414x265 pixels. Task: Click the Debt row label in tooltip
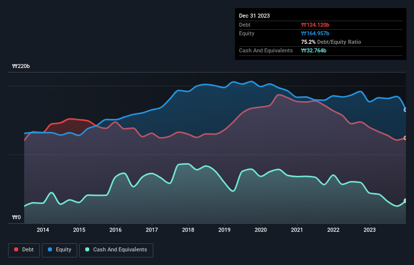coord(245,25)
